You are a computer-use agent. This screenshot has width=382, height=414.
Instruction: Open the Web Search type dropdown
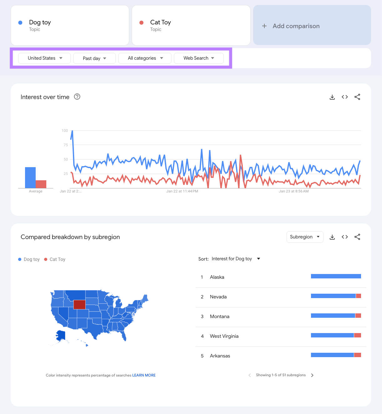198,58
